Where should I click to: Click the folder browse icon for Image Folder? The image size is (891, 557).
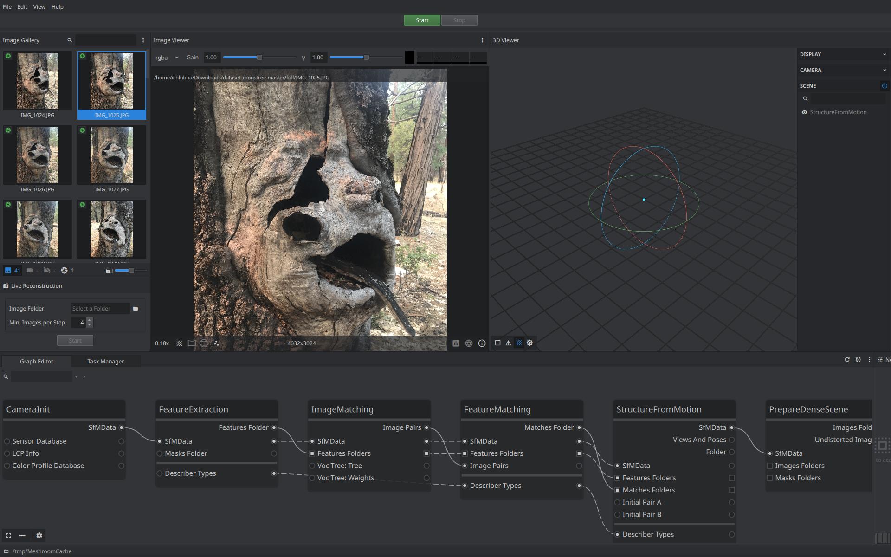coord(136,309)
